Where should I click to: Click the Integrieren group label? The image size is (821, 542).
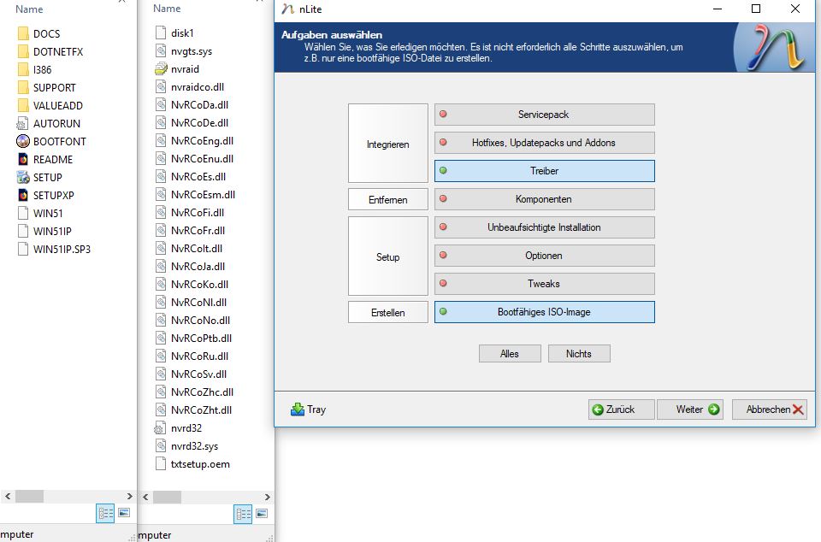388,144
